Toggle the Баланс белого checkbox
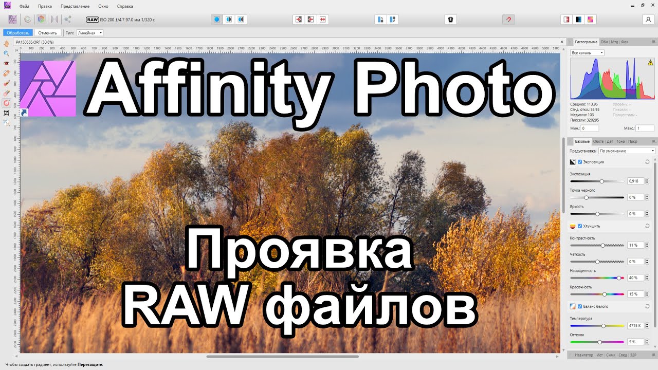Viewport: 658px width, 370px height. (x=580, y=306)
